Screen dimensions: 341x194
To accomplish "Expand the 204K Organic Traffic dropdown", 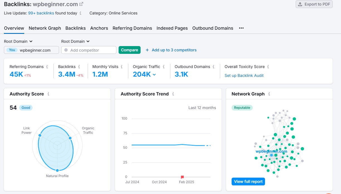I will (154, 74).
